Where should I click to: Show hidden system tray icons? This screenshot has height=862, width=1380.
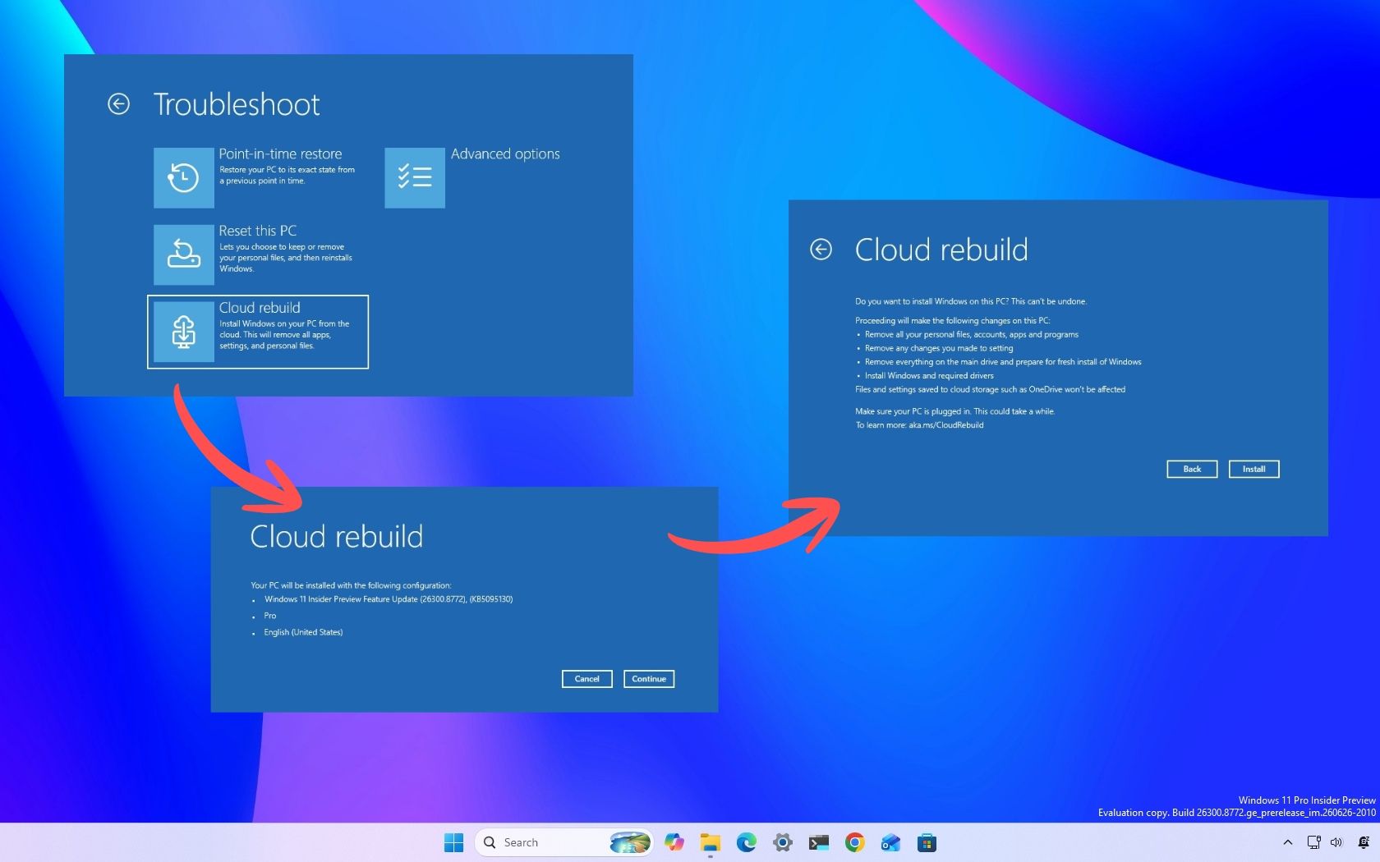pyautogui.click(x=1288, y=842)
